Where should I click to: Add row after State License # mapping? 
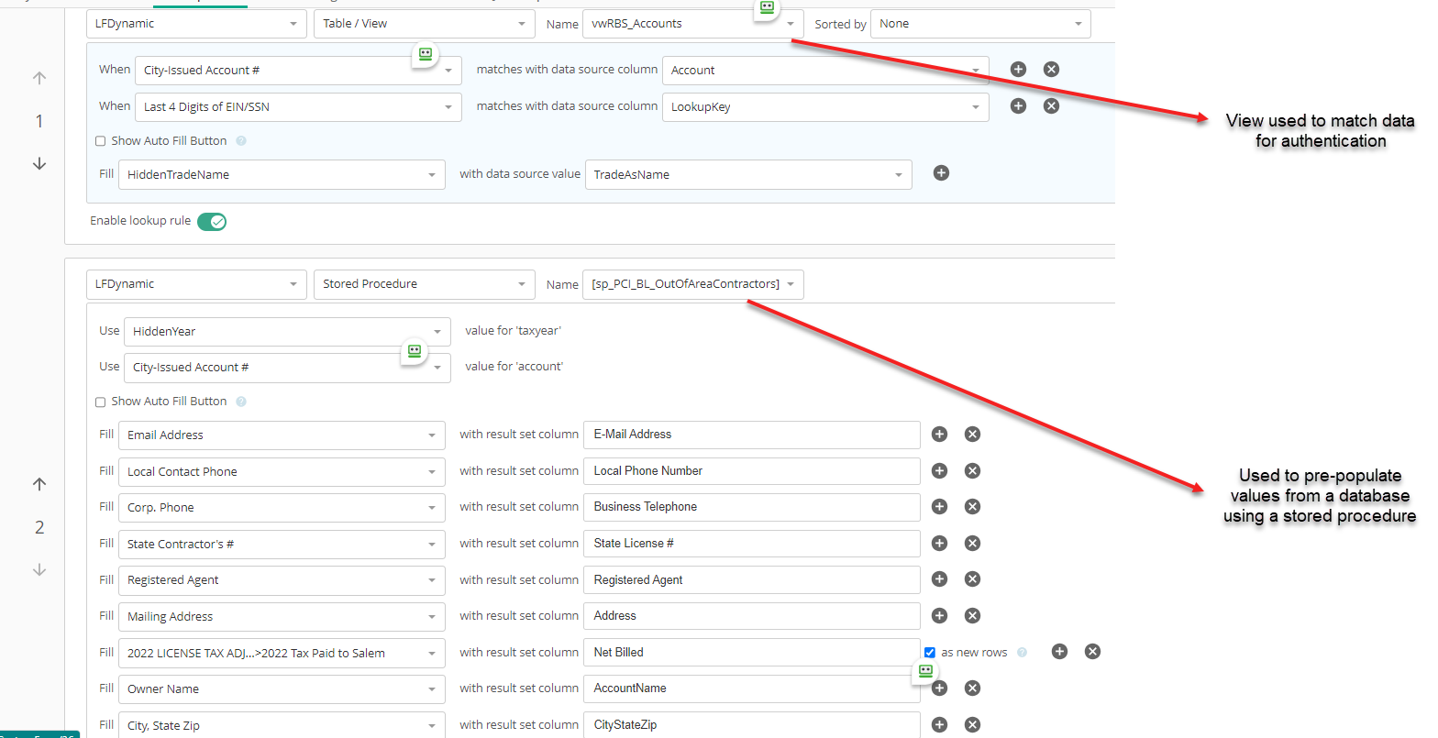(x=939, y=544)
